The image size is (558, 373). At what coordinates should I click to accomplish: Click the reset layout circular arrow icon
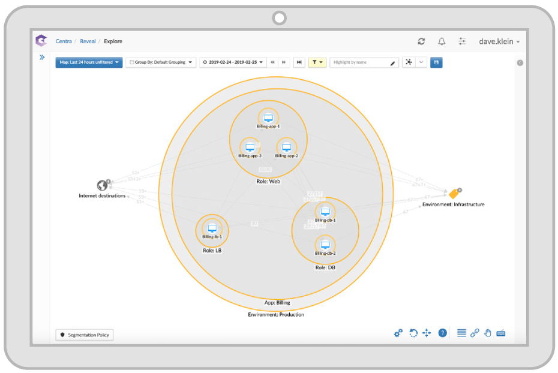tap(413, 333)
